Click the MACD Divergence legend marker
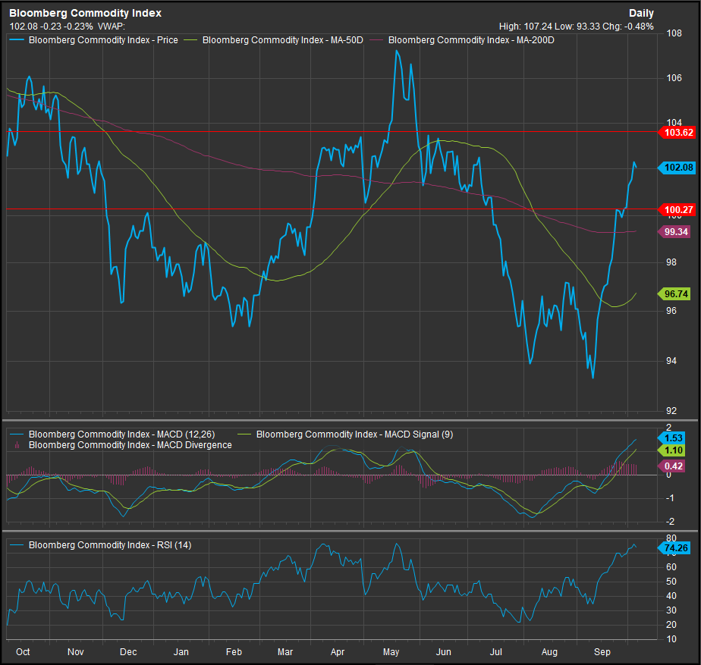The width and height of the screenshot is (701, 665). tap(17, 445)
